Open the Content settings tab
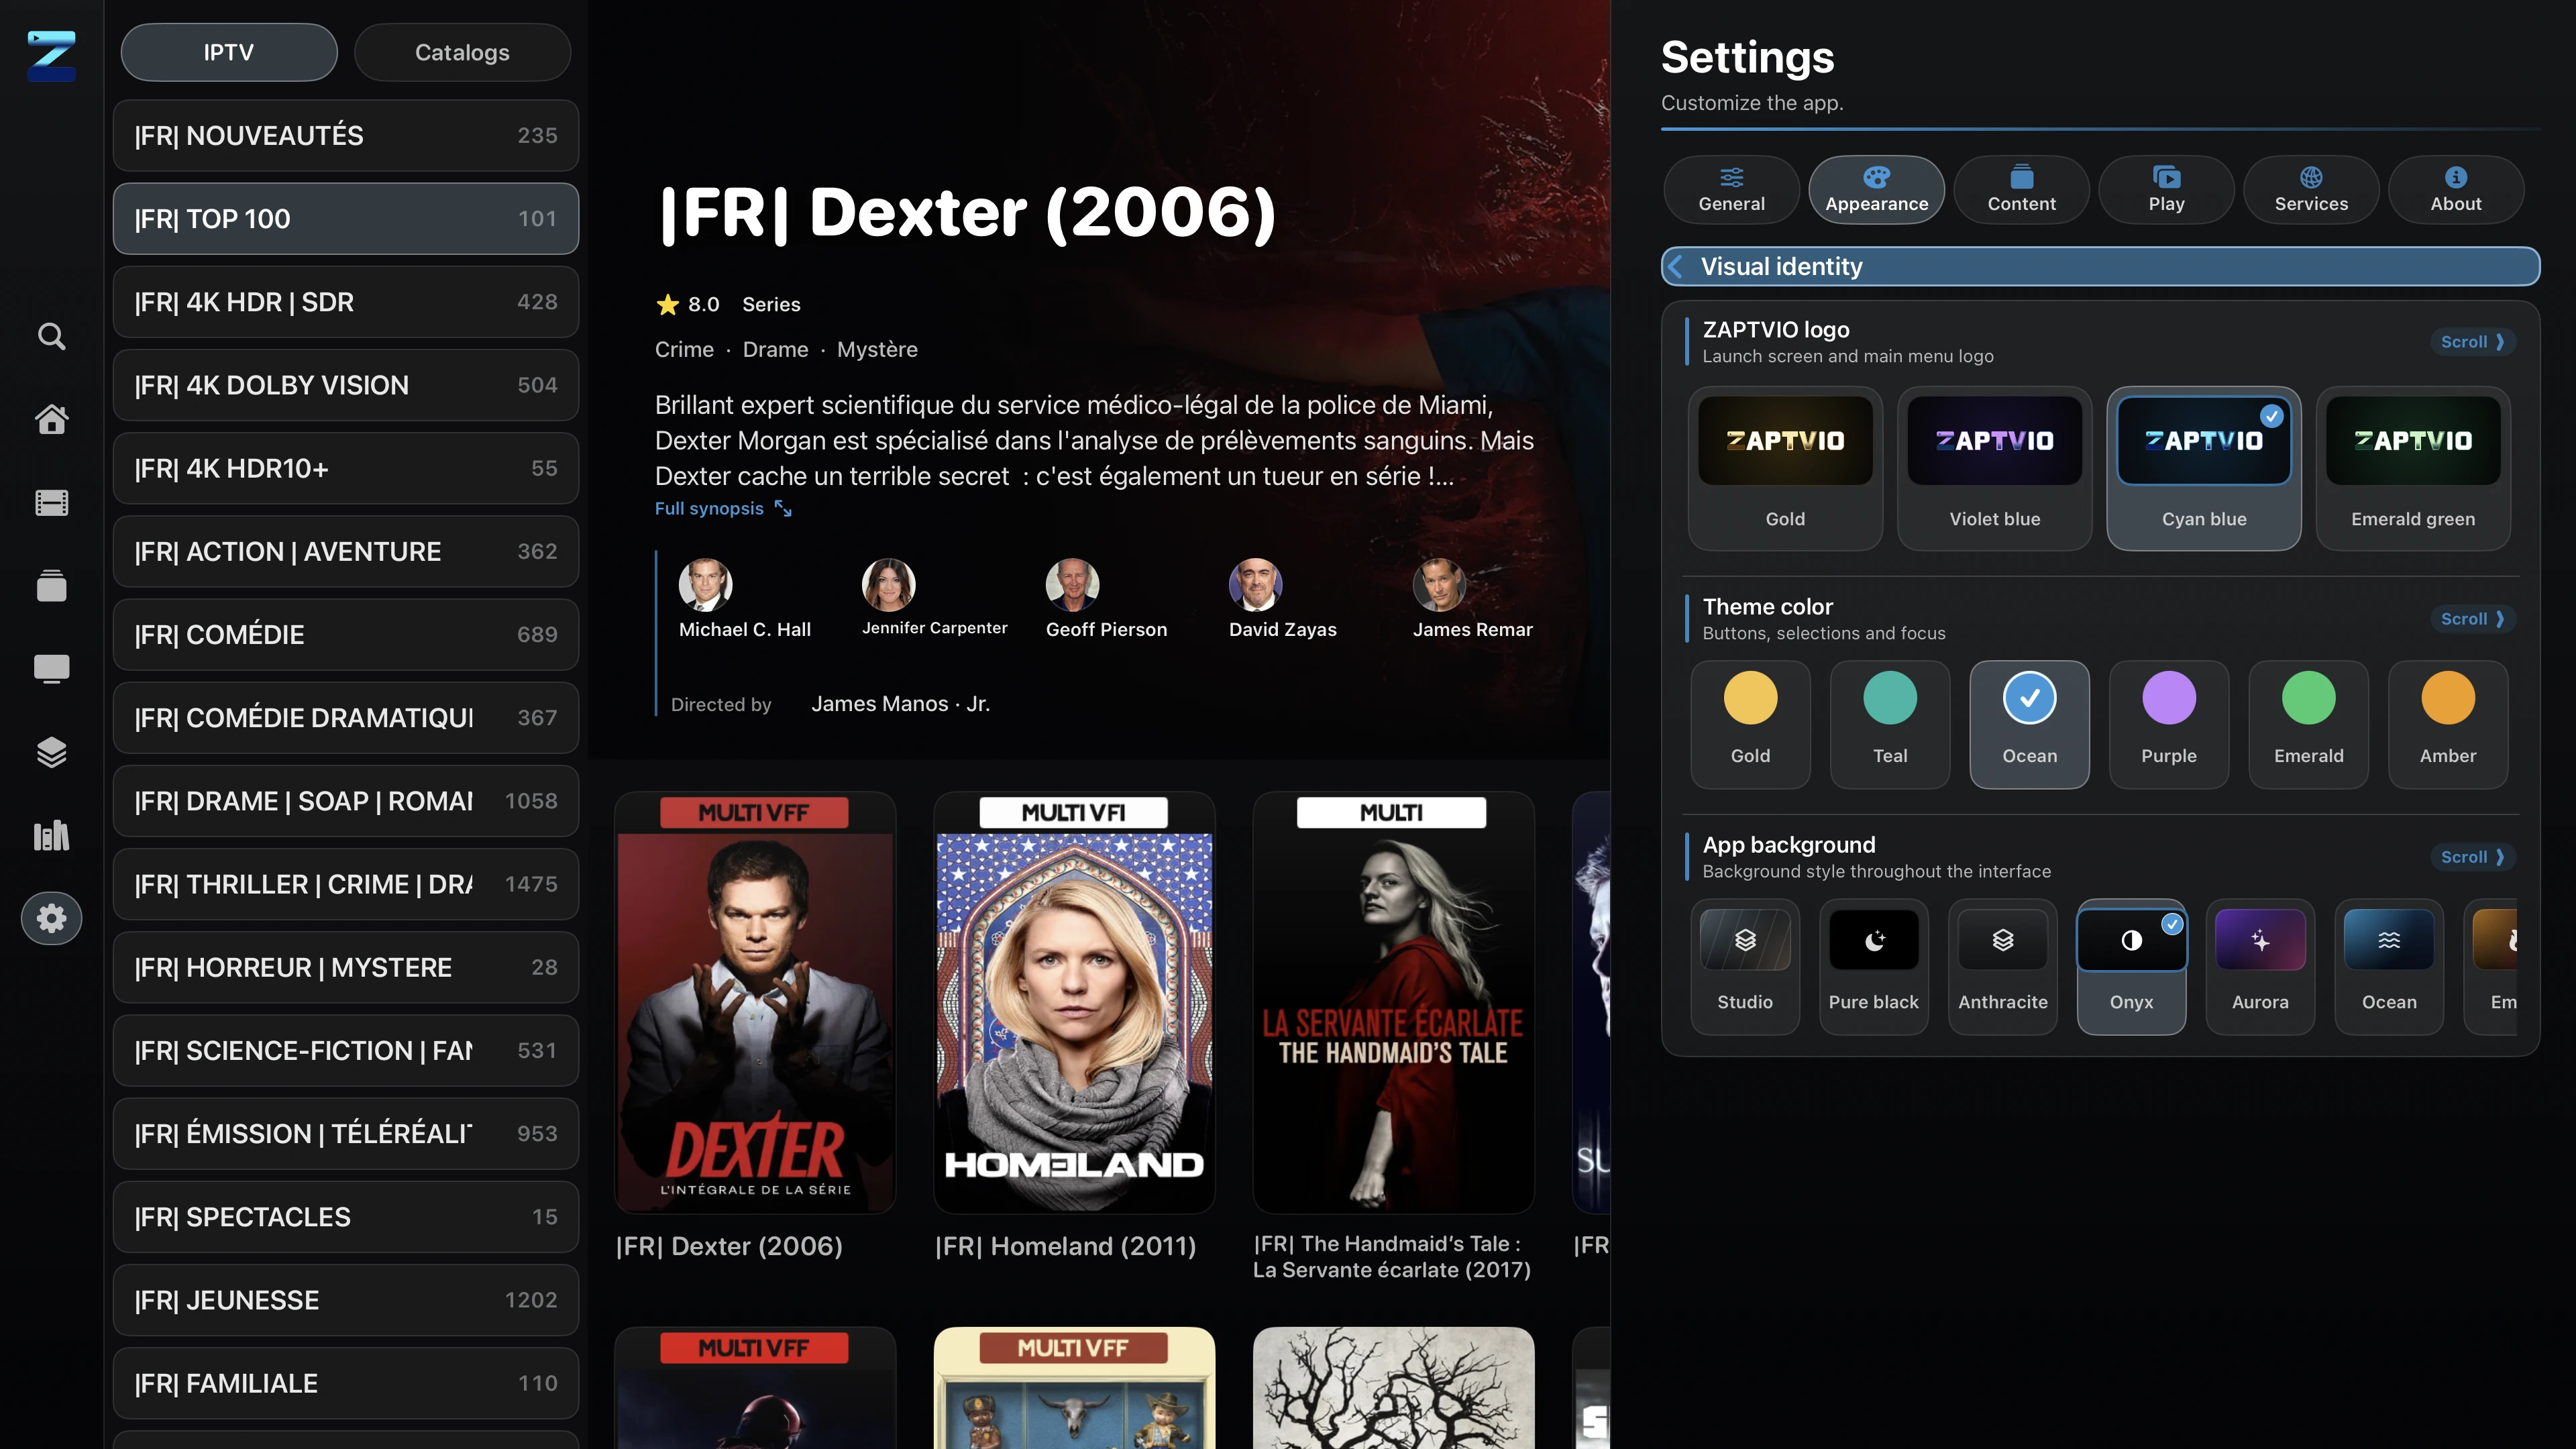The width and height of the screenshot is (2576, 1449). click(2021, 189)
